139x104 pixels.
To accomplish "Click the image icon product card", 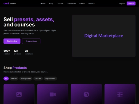I will (19, 94).
